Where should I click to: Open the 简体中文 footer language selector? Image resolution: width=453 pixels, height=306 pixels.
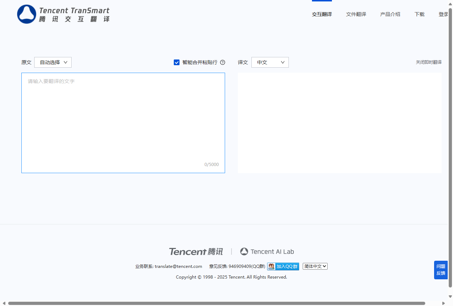(x=315, y=266)
